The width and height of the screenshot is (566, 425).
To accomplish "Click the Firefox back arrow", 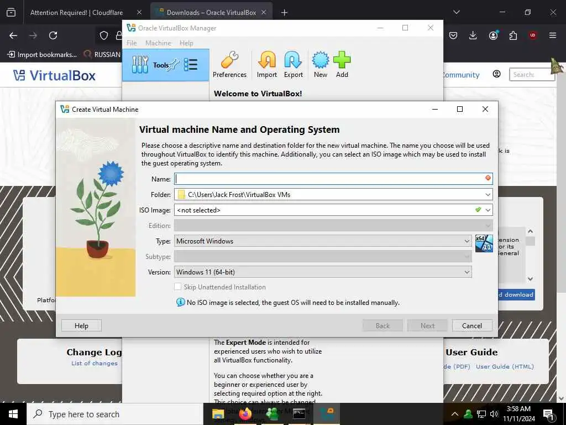I will (x=13, y=35).
